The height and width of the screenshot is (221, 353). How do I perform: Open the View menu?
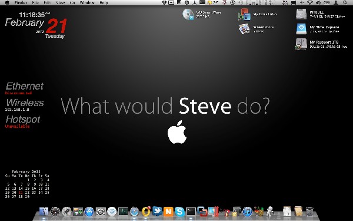(x=60, y=3)
